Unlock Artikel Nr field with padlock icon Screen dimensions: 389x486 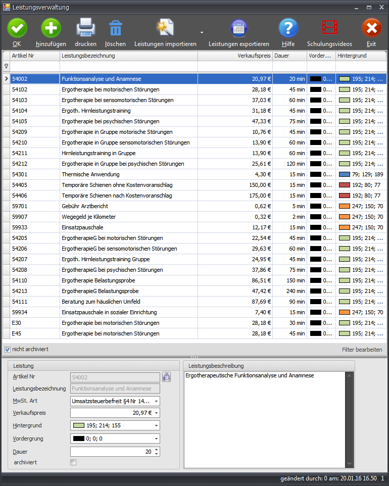(166, 377)
